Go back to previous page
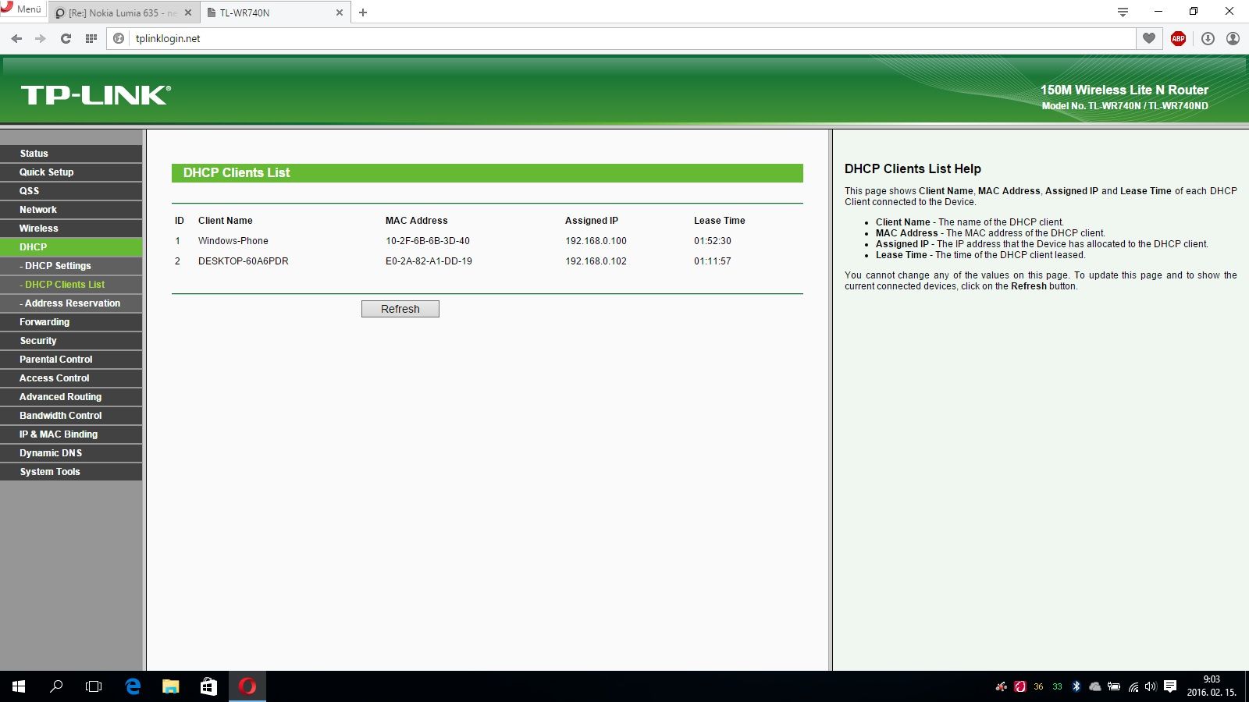1249x702 pixels. tap(16, 38)
